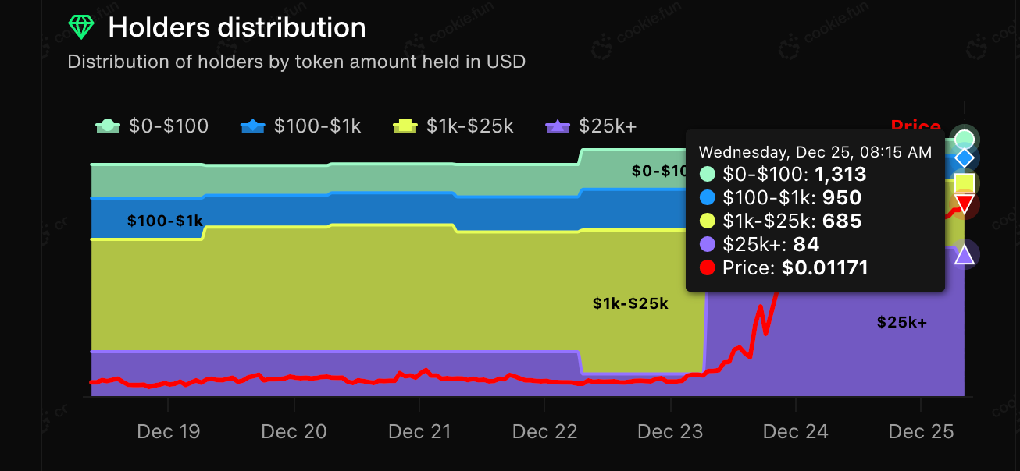Toggle the red Price legend entry

(x=915, y=125)
